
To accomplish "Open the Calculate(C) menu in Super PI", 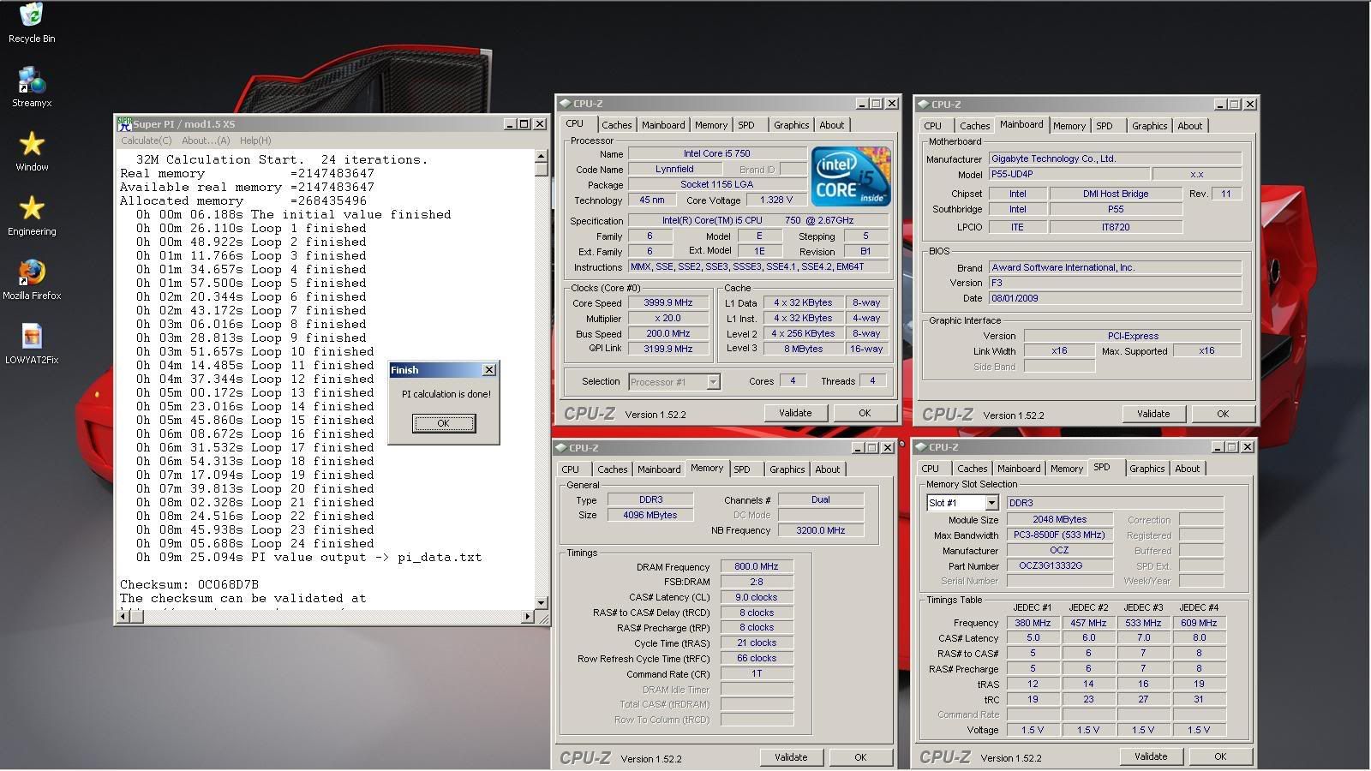I will click(x=146, y=140).
